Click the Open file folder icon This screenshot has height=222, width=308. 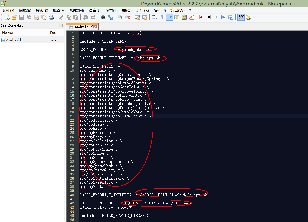tap(14, 18)
